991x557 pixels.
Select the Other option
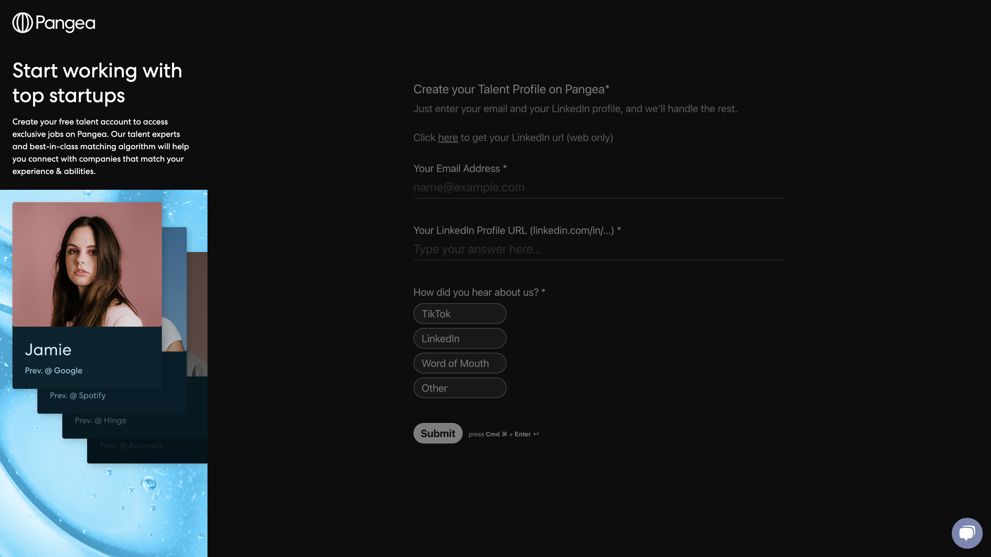(459, 388)
